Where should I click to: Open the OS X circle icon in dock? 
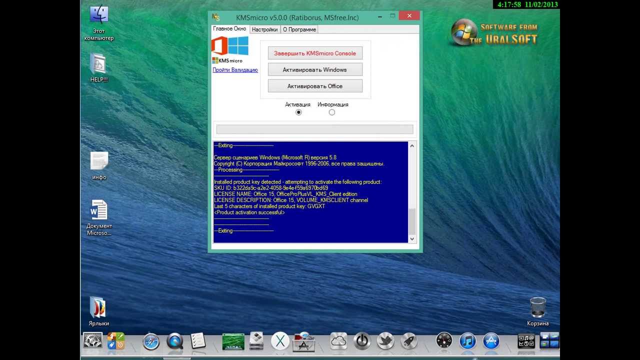click(x=280, y=341)
